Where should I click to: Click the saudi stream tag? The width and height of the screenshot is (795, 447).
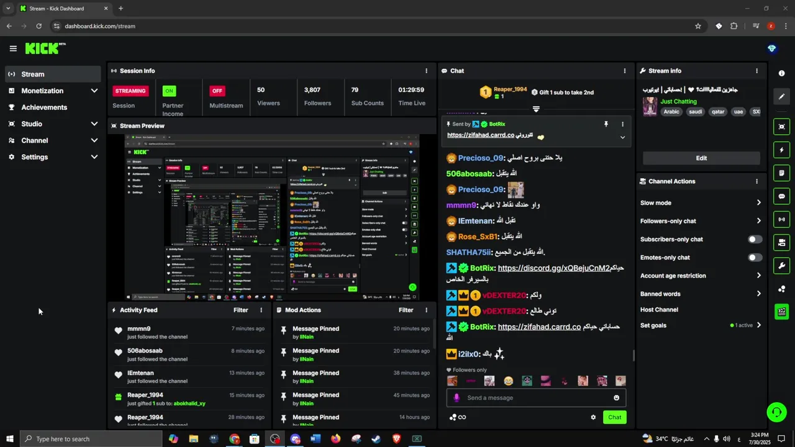click(x=695, y=112)
